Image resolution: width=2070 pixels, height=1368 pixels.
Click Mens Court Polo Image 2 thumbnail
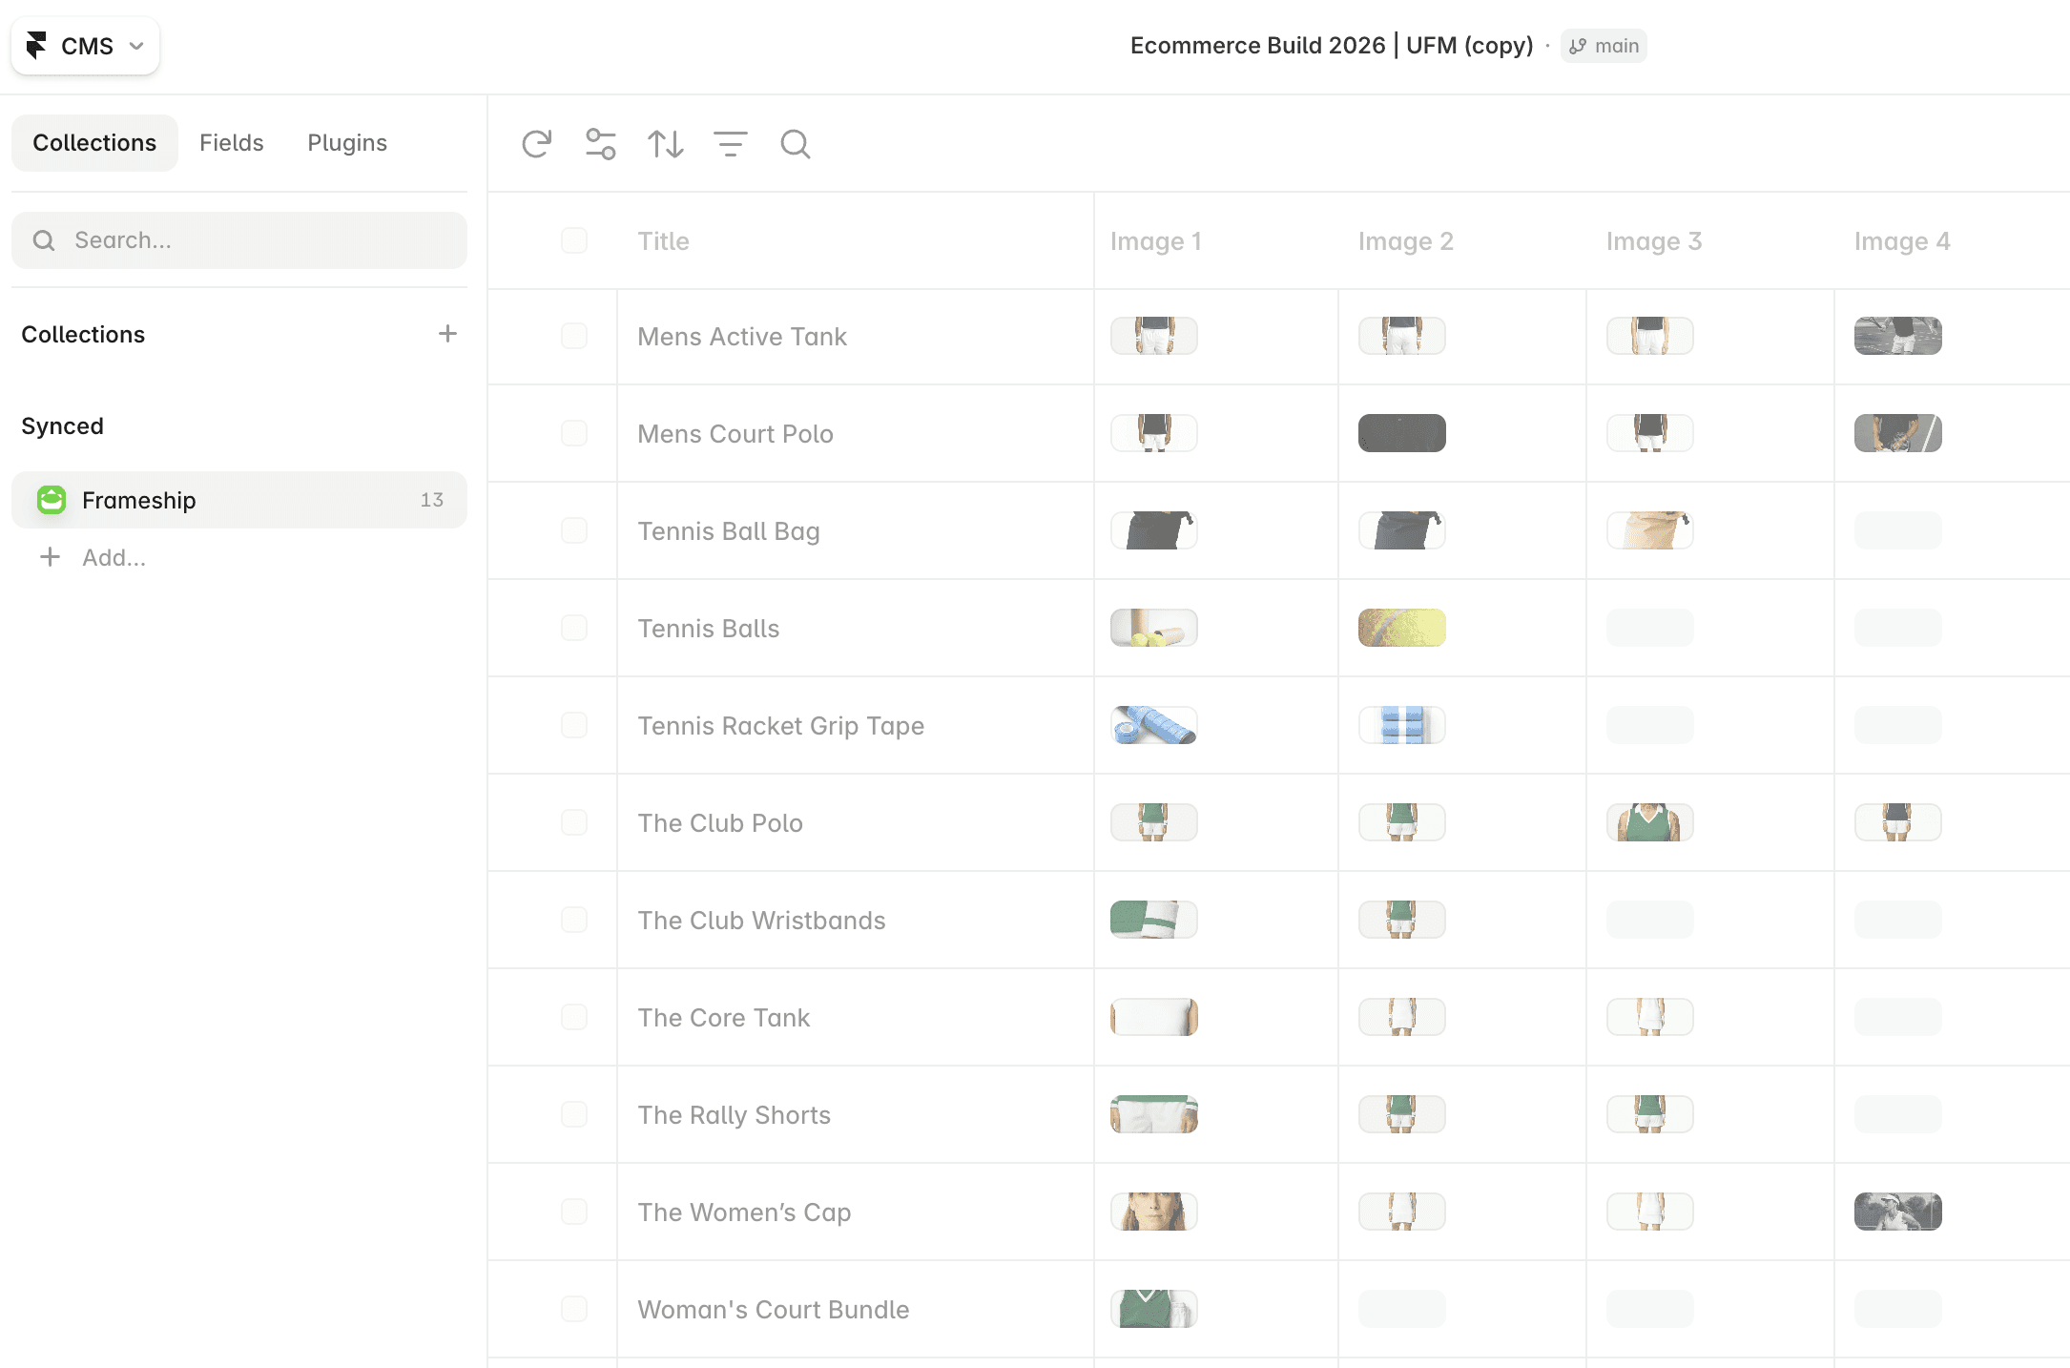pyautogui.click(x=1402, y=433)
